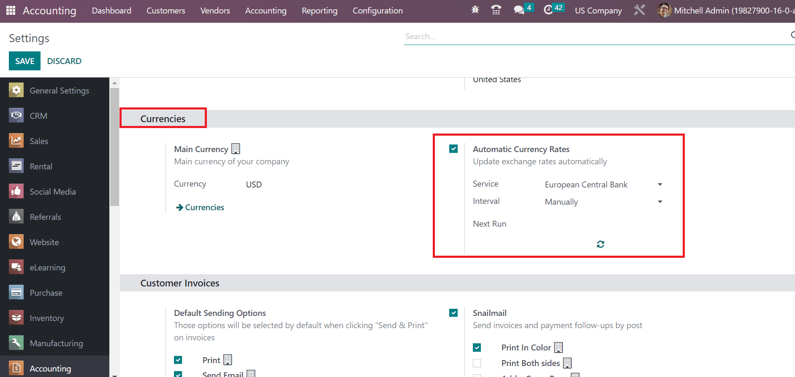
Task: Click the sidebar vertical scrollbar thumb
Action: pyautogui.click(x=114, y=147)
